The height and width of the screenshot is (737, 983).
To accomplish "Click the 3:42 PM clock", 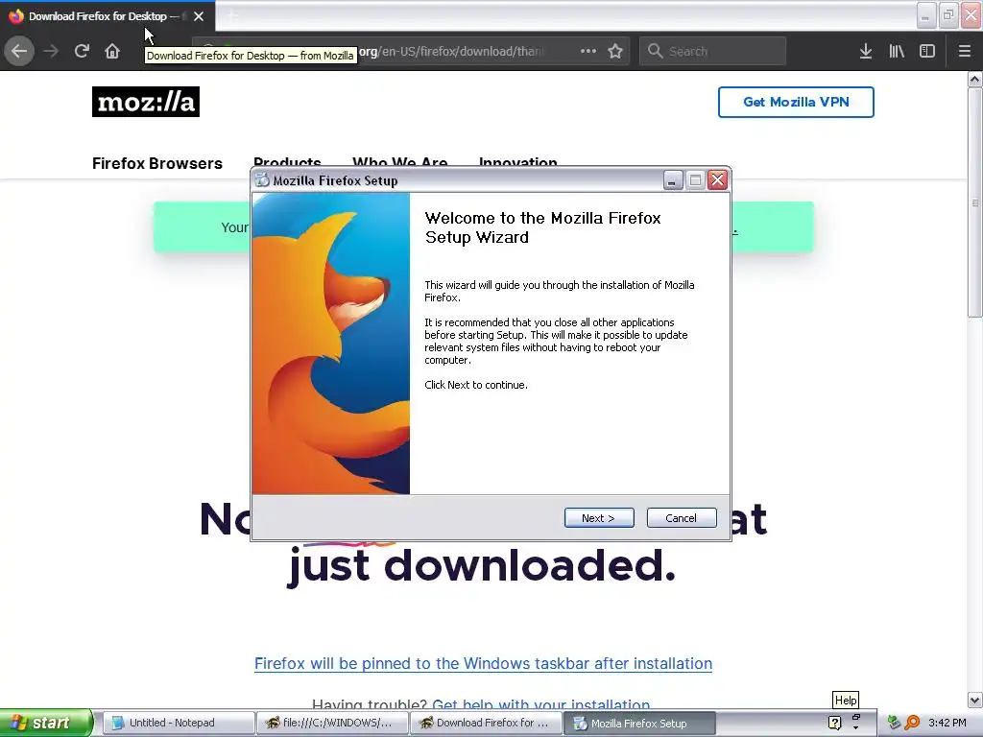I will coord(947,723).
